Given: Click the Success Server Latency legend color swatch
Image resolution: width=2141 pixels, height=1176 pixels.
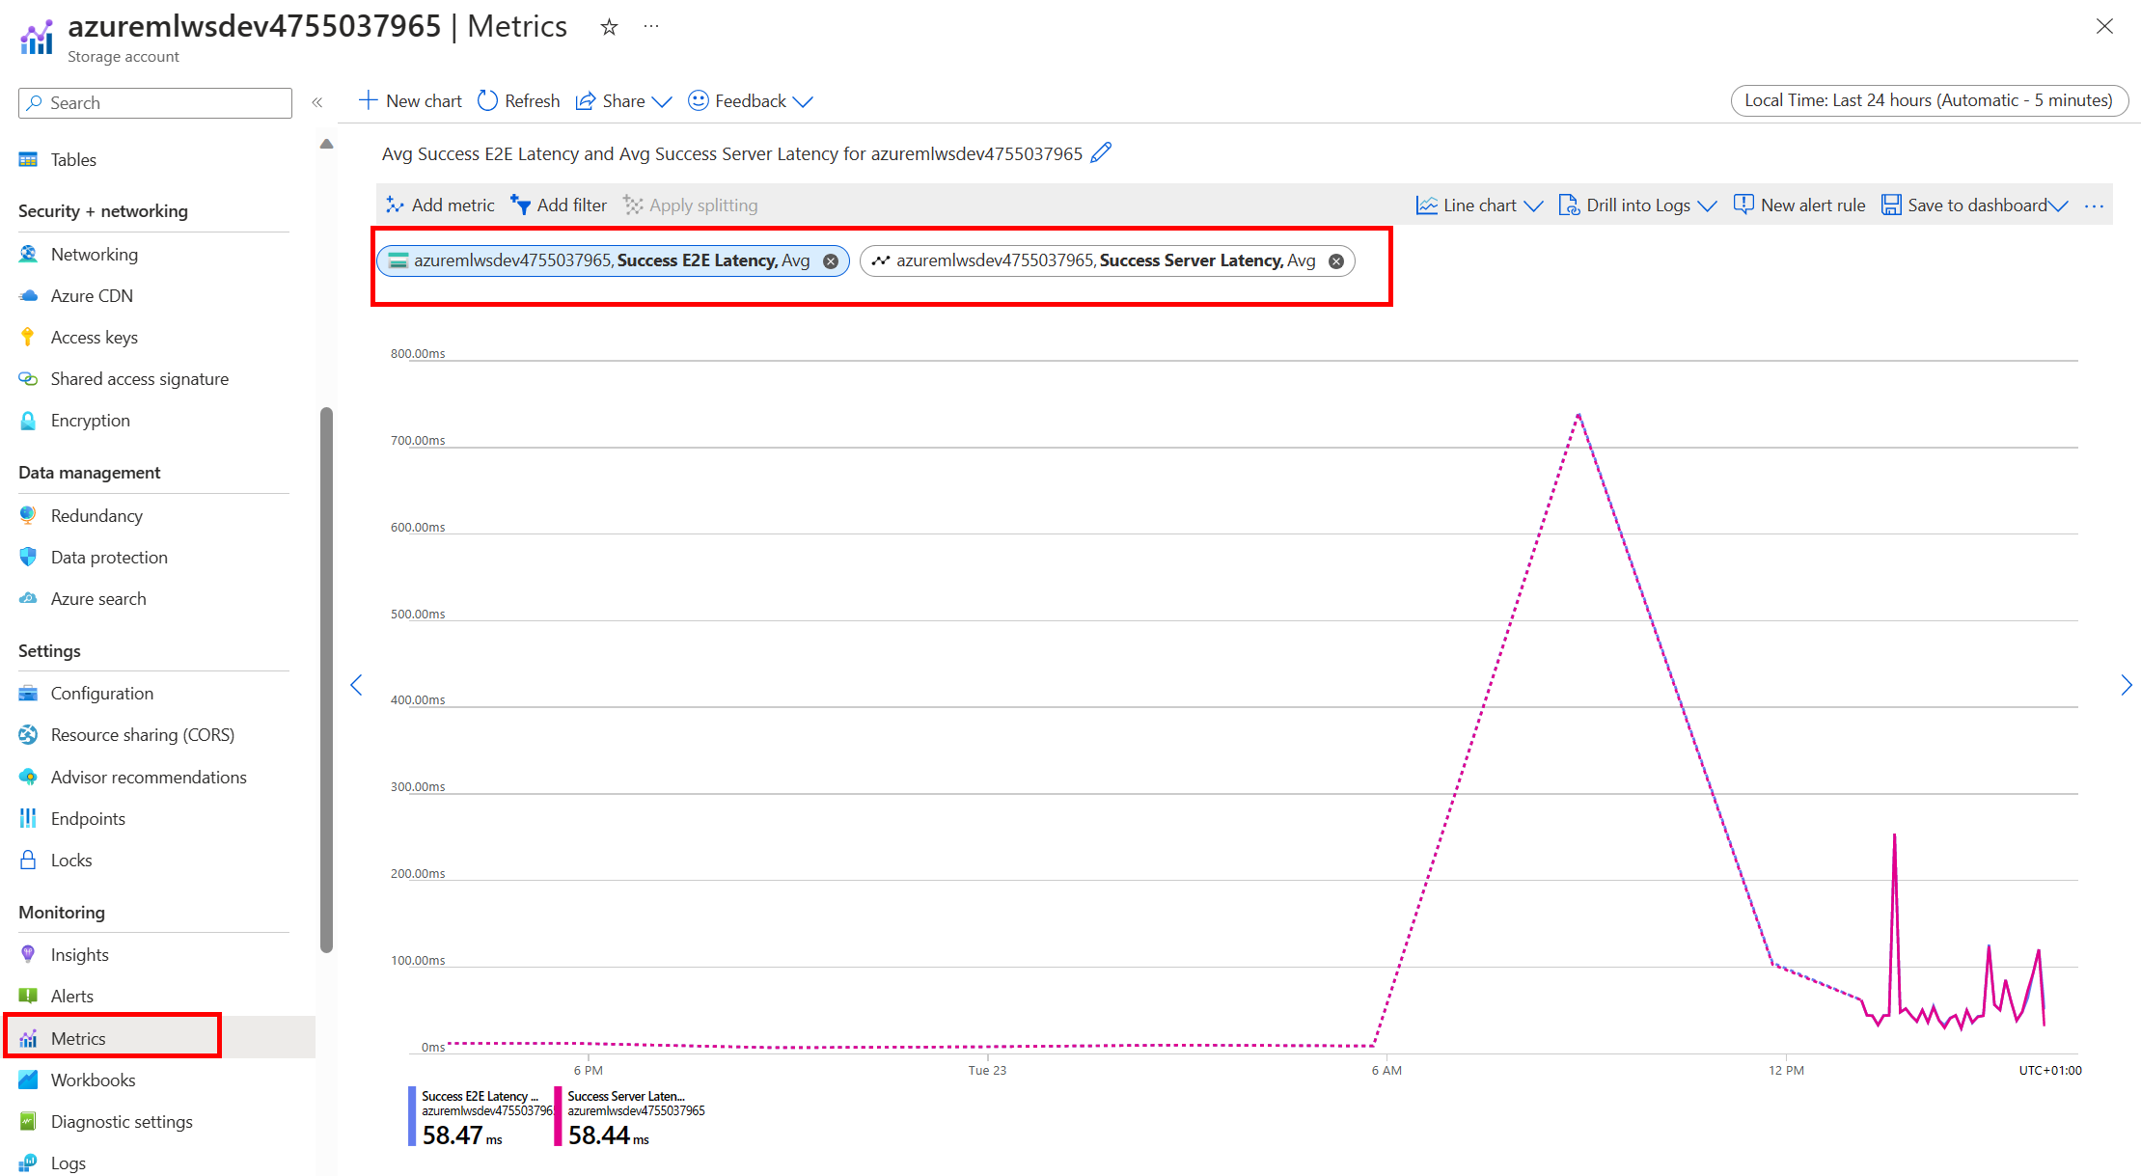Looking at the screenshot, I should [x=558, y=1117].
